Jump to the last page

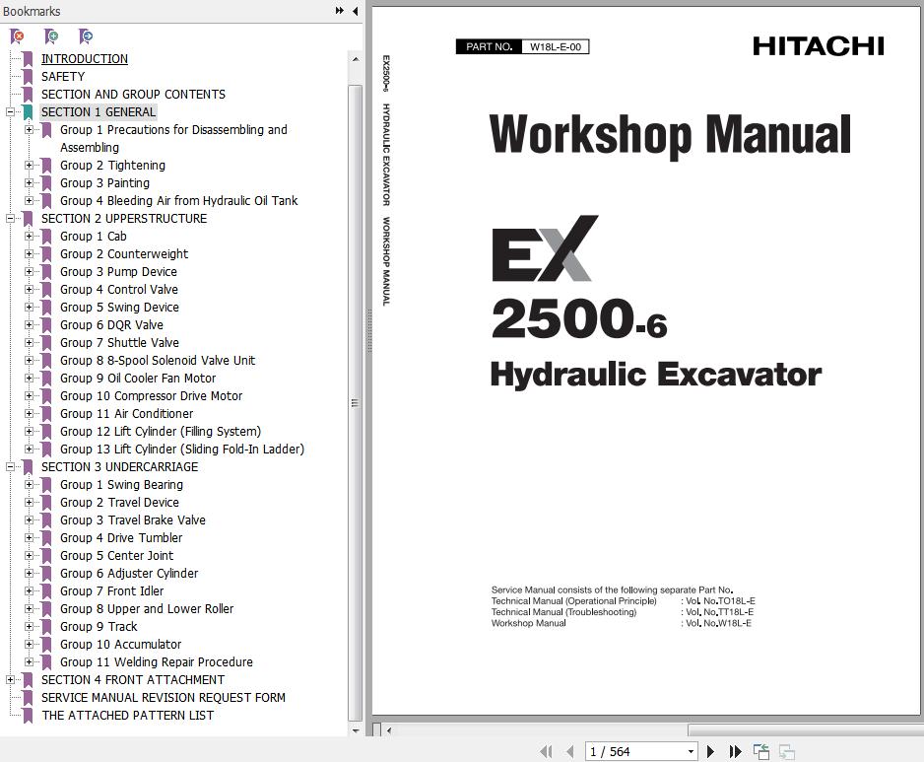click(x=735, y=751)
